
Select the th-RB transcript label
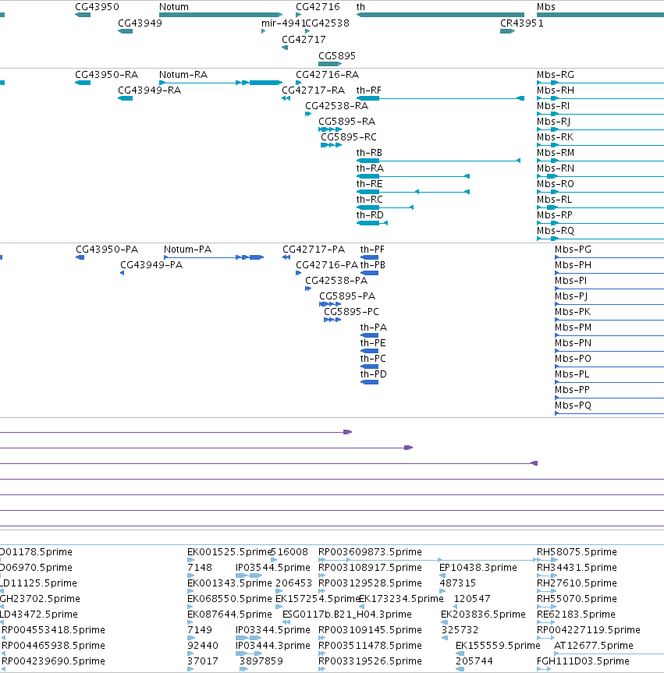coord(369,152)
